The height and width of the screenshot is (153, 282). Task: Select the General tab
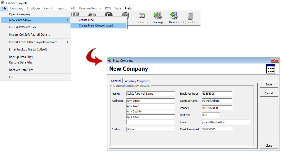[116, 81]
